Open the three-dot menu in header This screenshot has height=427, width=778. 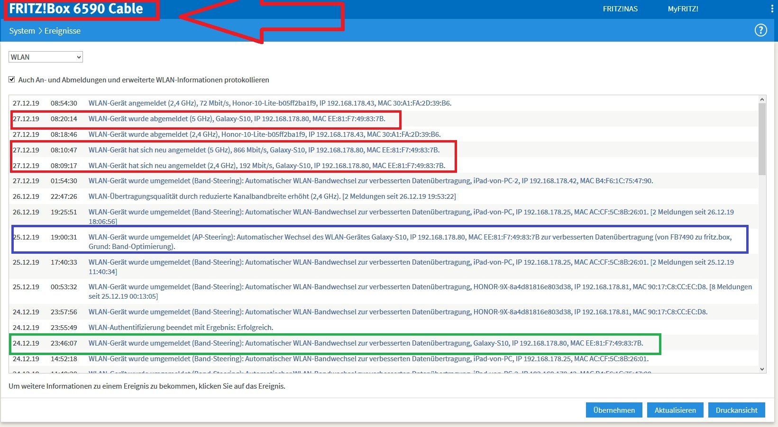[772, 9]
